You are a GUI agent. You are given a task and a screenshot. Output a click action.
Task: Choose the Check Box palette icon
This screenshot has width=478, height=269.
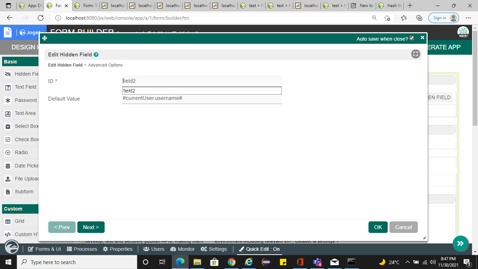(8, 140)
